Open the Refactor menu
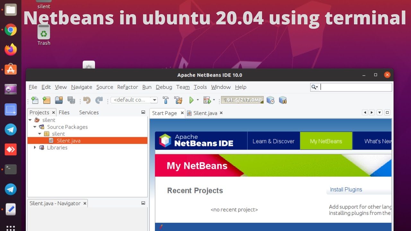 127,87
